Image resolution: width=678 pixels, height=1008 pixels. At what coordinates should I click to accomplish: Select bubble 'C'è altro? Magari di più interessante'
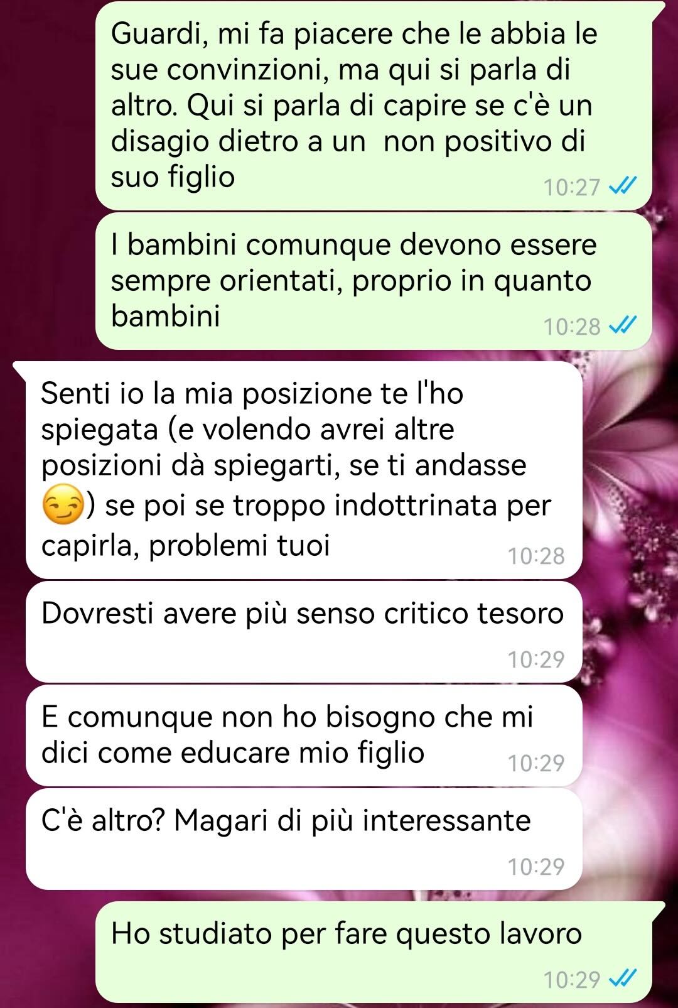[304, 838]
